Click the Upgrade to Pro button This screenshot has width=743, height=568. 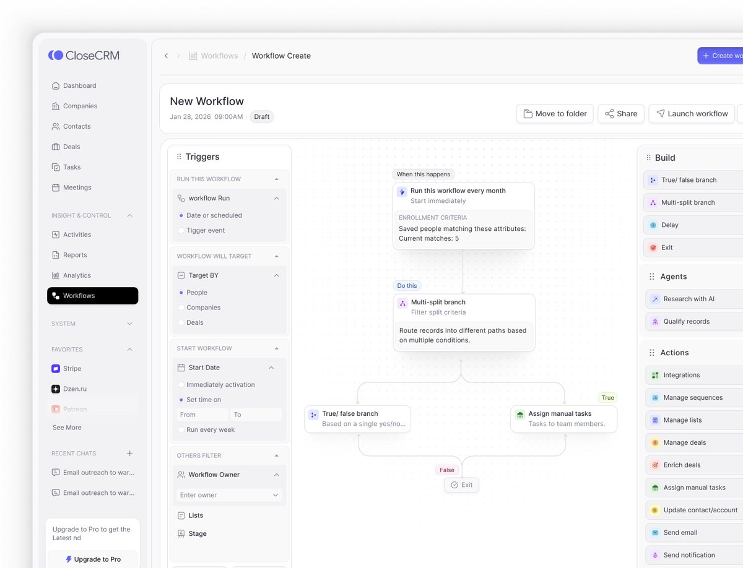tap(92, 559)
